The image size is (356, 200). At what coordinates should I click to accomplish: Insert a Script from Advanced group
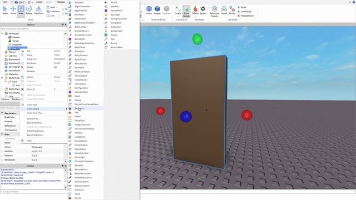tap(242, 7)
